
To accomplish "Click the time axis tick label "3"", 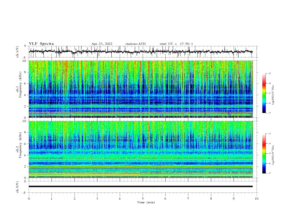I will tap(97, 199).
